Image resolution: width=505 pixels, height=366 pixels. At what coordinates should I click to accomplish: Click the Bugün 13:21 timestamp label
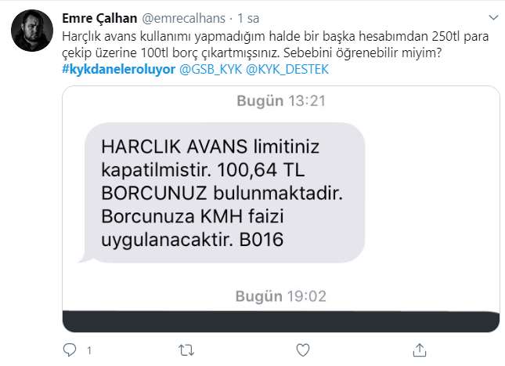(281, 101)
